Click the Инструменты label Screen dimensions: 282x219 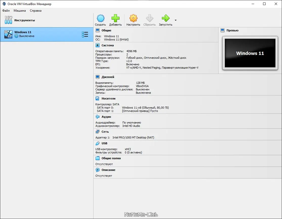[25, 20]
